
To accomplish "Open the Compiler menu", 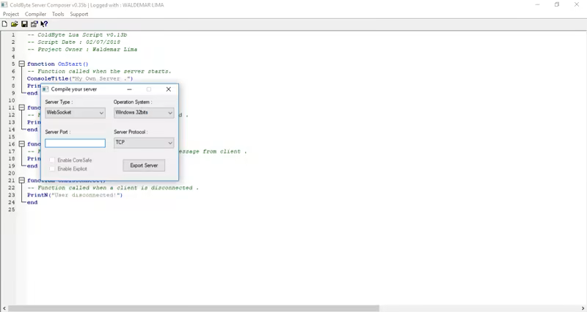I will (35, 14).
